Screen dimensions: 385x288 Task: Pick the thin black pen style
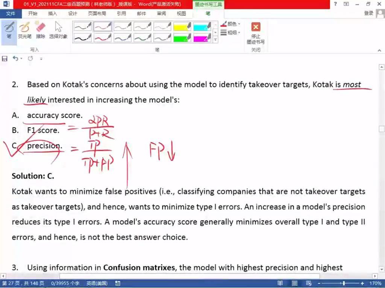point(82,27)
